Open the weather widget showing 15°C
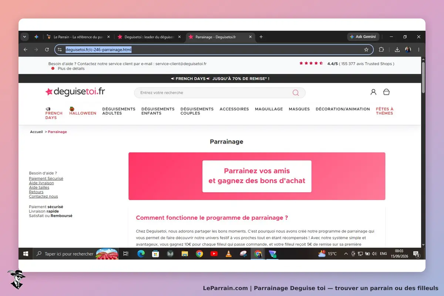The width and height of the screenshot is (444, 296). click(327, 254)
